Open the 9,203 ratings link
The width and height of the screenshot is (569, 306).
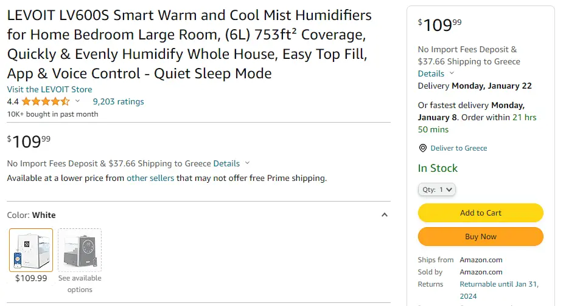(x=118, y=102)
